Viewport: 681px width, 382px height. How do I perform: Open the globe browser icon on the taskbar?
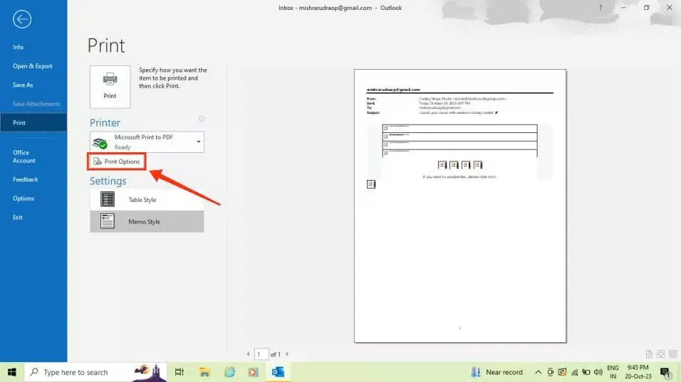coord(229,372)
